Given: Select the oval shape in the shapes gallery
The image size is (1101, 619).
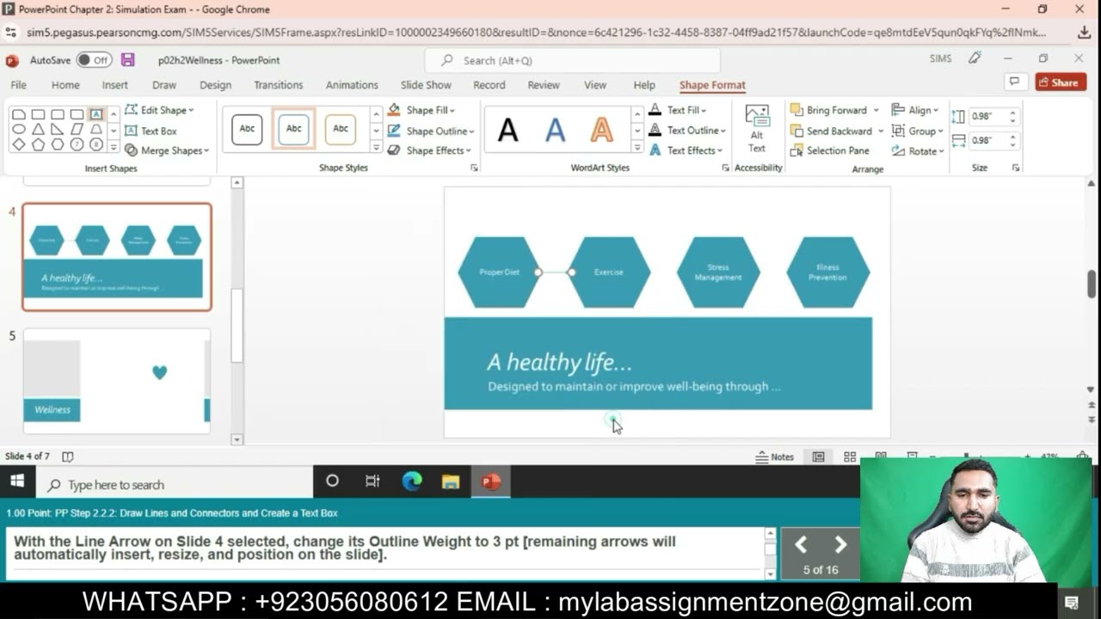Looking at the screenshot, I should [18, 129].
